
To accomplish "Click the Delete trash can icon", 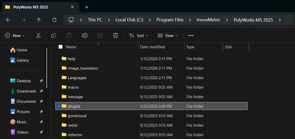I will point(116,35).
